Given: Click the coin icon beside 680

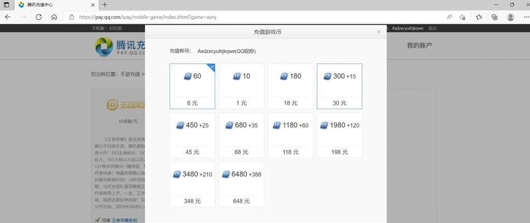Looking at the screenshot, I should [x=229, y=125].
